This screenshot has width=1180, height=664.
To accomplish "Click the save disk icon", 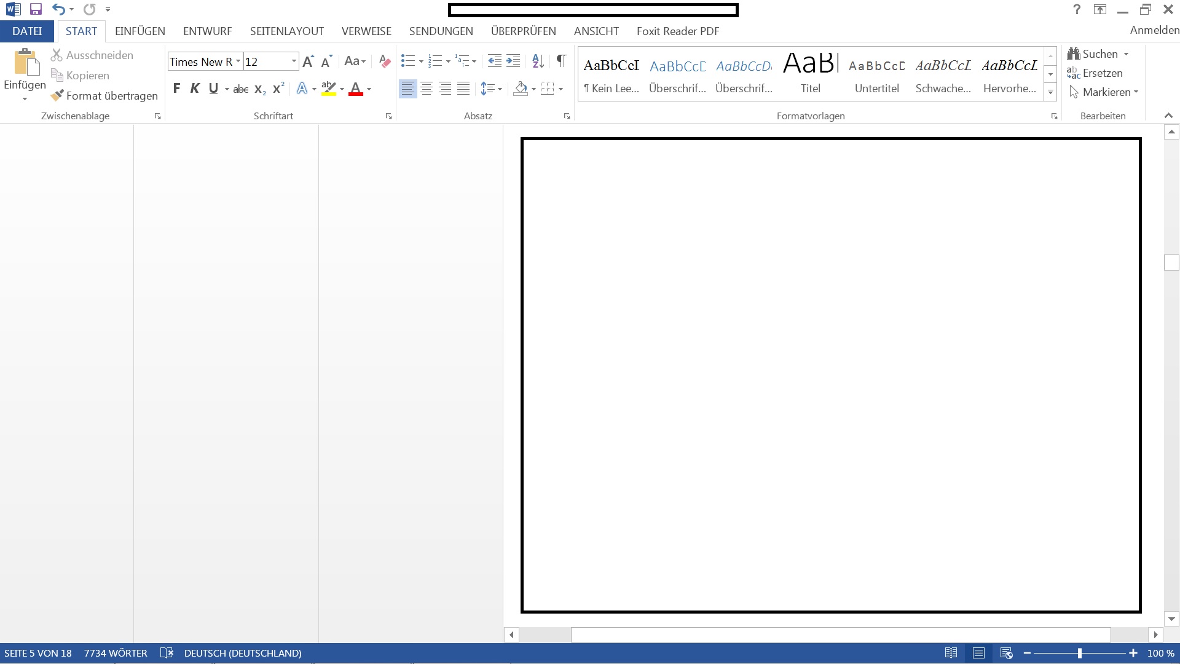I will (x=36, y=9).
